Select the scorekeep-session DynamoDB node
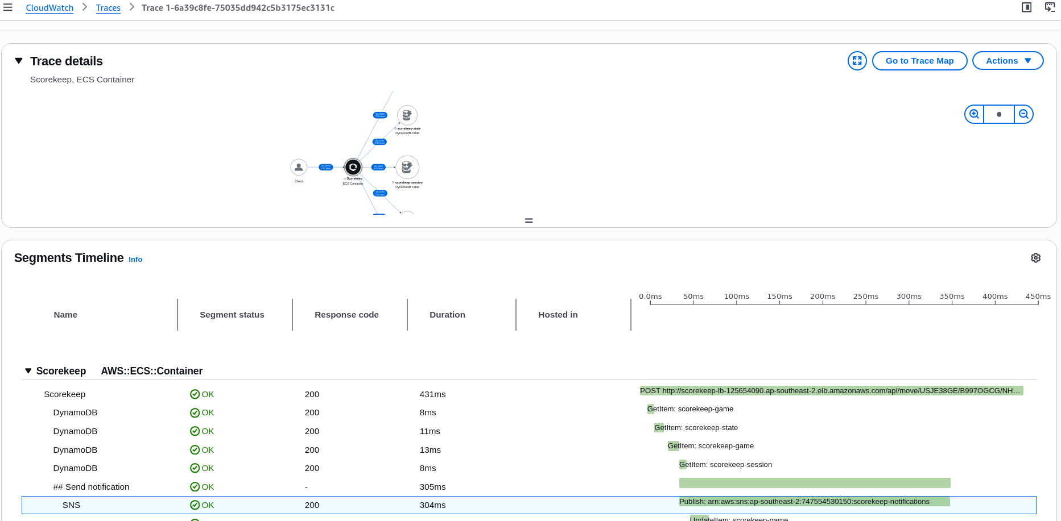Viewport: 1061px width, 521px height. tap(407, 168)
